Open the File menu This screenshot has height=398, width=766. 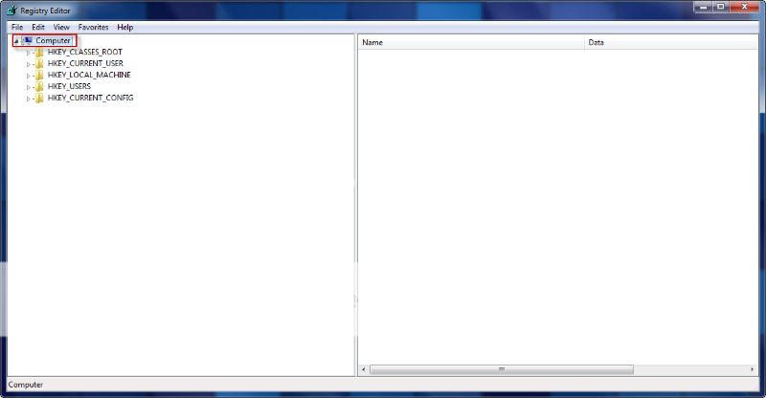[x=17, y=28]
